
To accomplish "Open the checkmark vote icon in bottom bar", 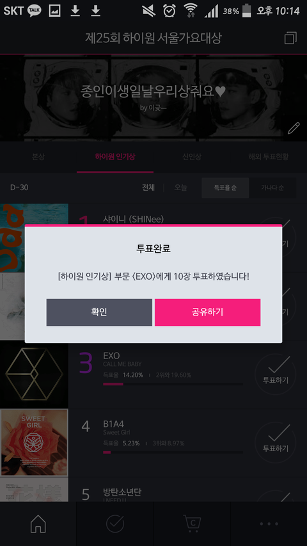I will pos(115,524).
